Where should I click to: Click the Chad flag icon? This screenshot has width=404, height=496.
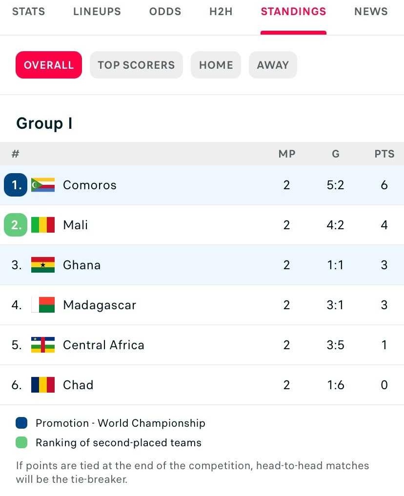pyautogui.click(x=43, y=385)
